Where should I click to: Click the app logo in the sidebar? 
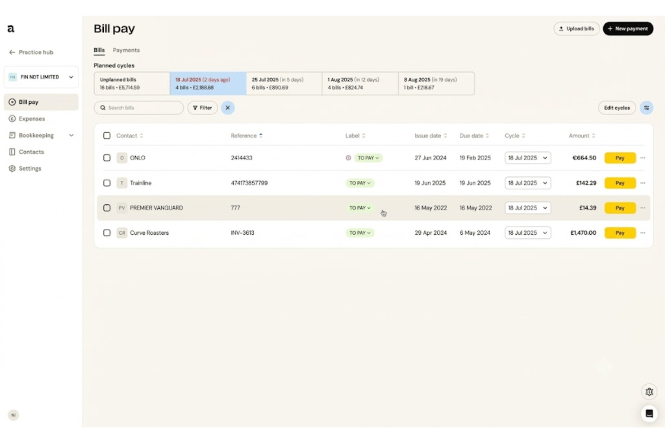pos(11,29)
